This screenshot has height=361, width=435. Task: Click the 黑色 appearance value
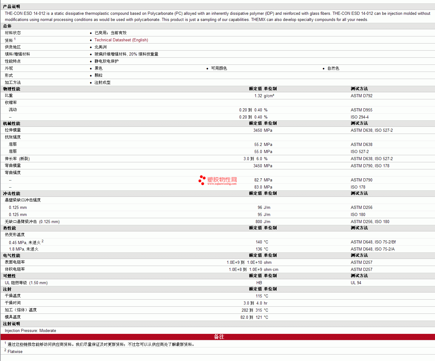tap(99, 68)
